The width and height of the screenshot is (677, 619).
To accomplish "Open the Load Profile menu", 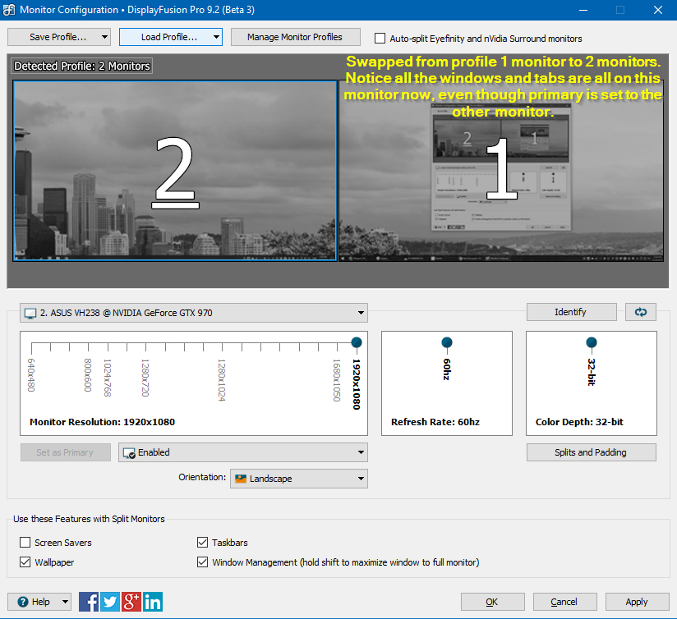I will (x=170, y=37).
